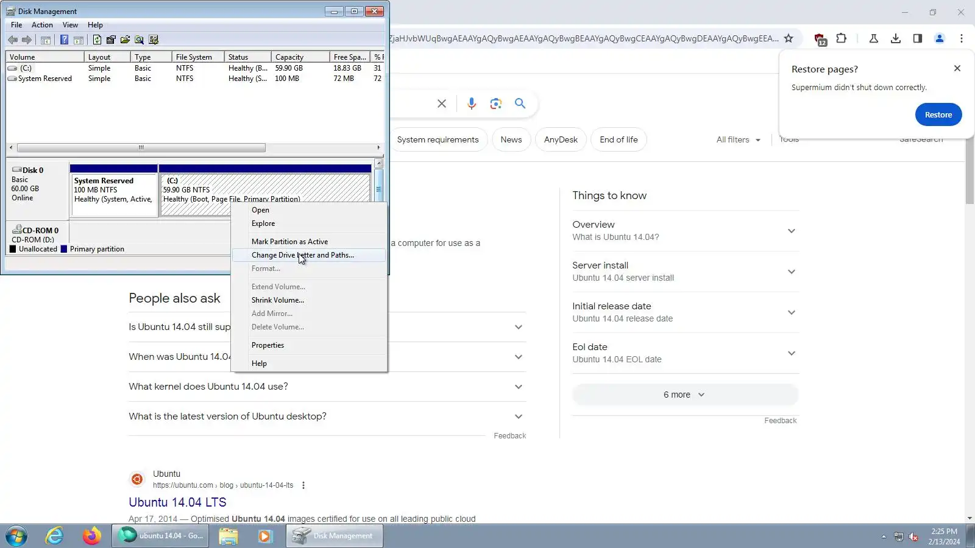Search by image with the Lens icon
This screenshot has height=548, width=975.
495,104
